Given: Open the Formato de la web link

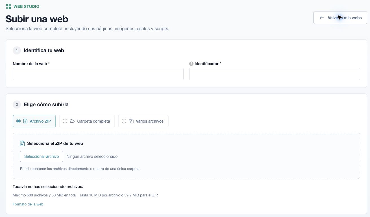Looking at the screenshot, I should (28, 204).
